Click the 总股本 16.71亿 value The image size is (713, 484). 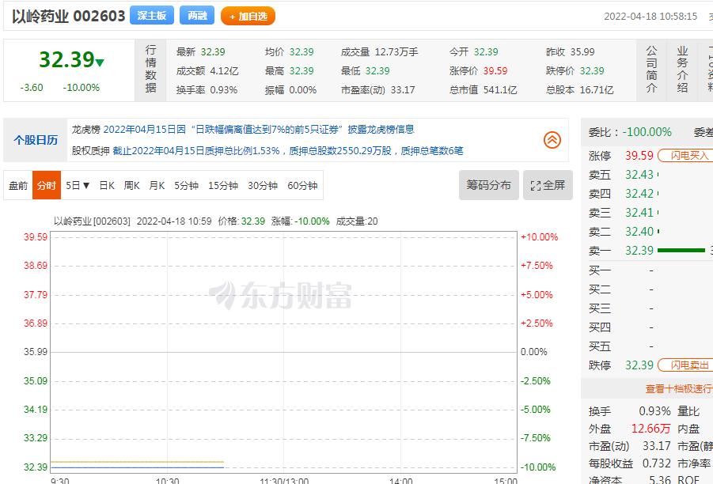(x=597, y=90)
